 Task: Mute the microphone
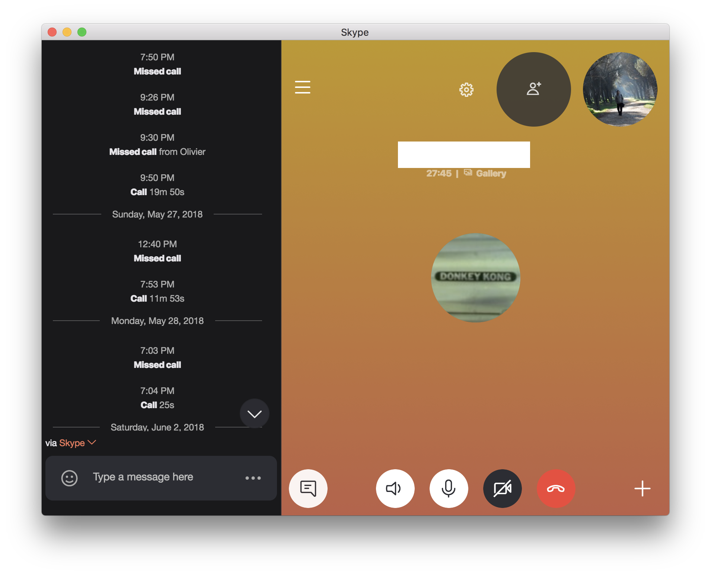pyautogui.click(x=449, y=488)
